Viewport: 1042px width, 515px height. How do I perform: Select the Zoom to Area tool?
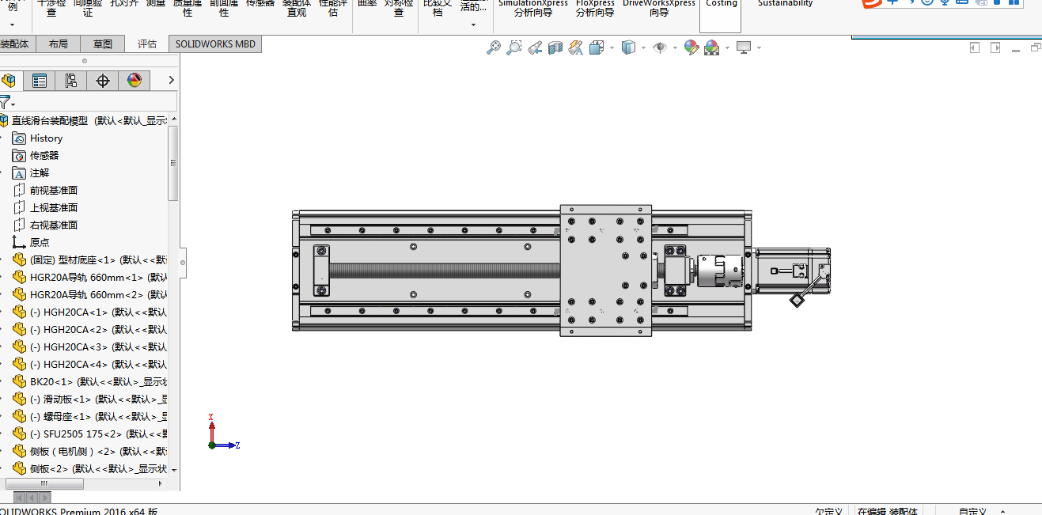[514, 47]
